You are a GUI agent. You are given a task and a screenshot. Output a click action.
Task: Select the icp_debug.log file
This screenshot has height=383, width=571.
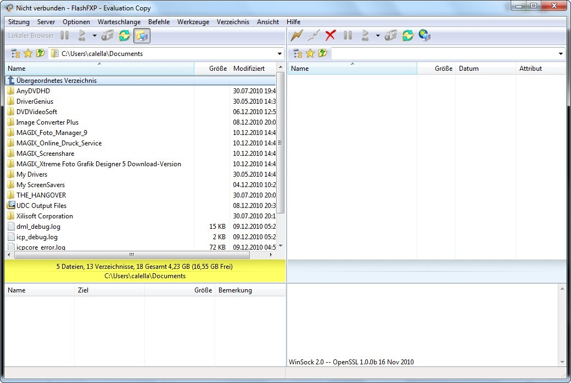pos(37,237)
